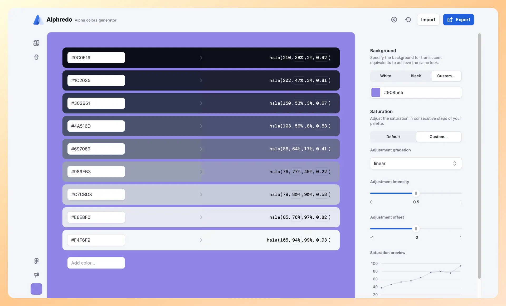Click the info circle icon in header
The height and width of the screenshot is (306, 506).
tap(394, 20)
